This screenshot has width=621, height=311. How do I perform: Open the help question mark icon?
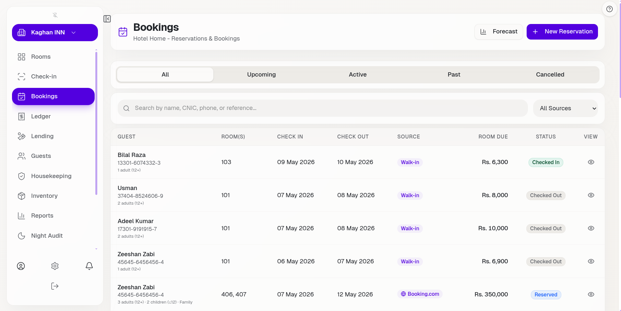610,9
